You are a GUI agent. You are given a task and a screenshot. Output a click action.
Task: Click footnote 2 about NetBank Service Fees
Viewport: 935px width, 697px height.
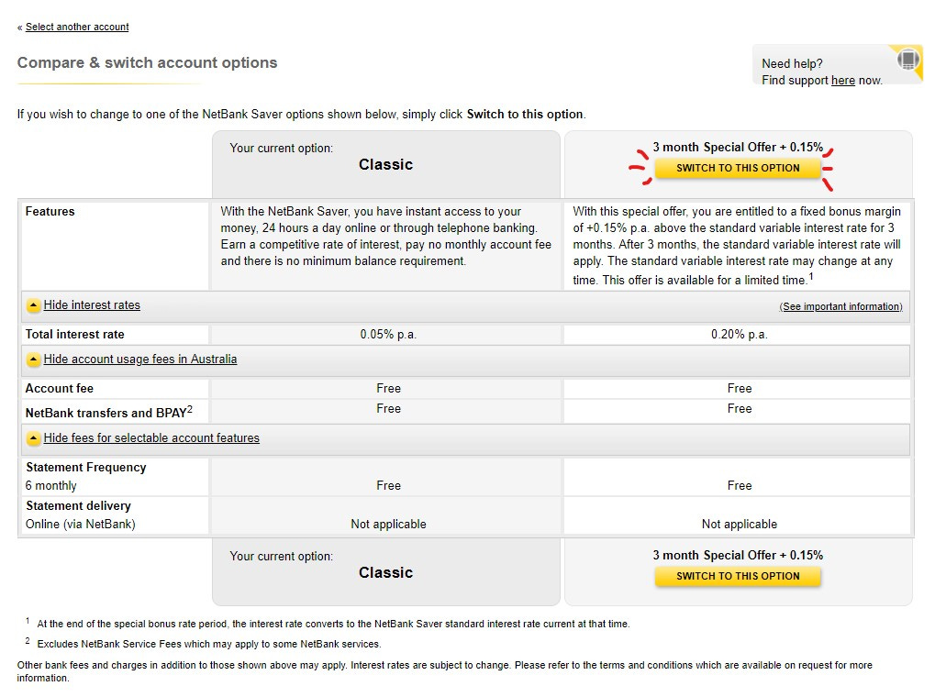(x=208, y=645)
